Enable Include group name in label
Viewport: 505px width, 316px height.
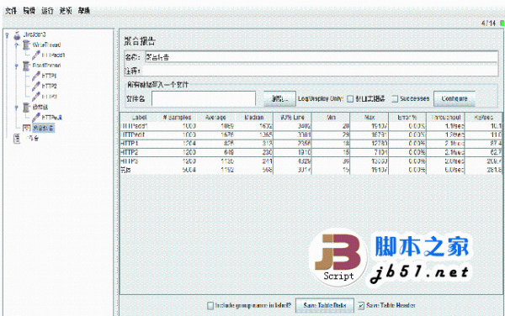click(x=210, y=305)
